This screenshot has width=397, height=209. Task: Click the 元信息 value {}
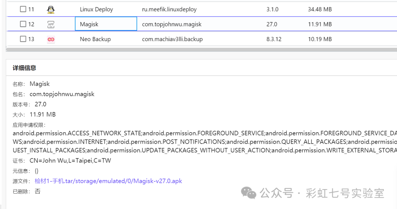[36, 171]
